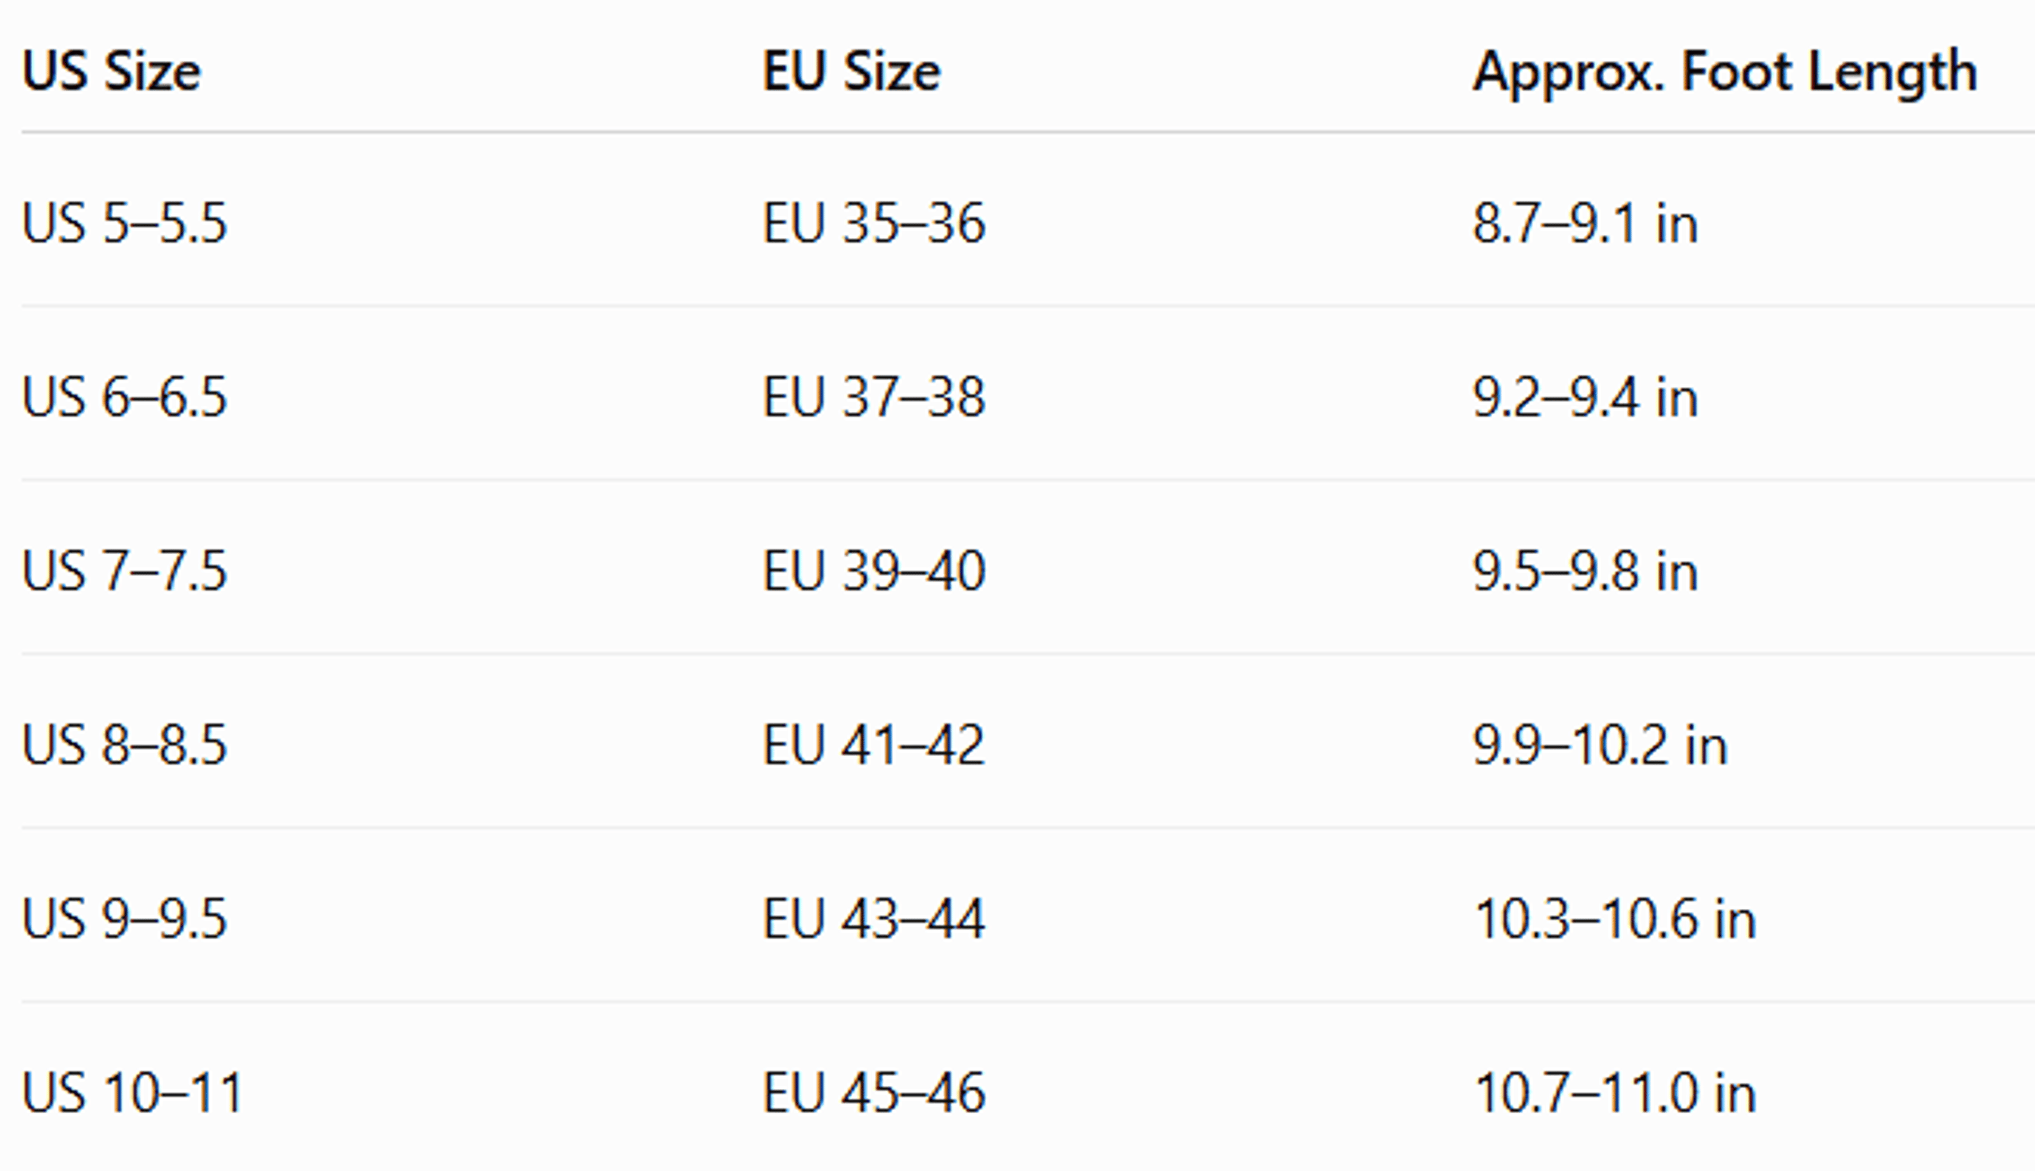Viewport: 2035px width, 1171px height.
Task: Select the US 10–11 cell
Action: (x=132, y=1092)
